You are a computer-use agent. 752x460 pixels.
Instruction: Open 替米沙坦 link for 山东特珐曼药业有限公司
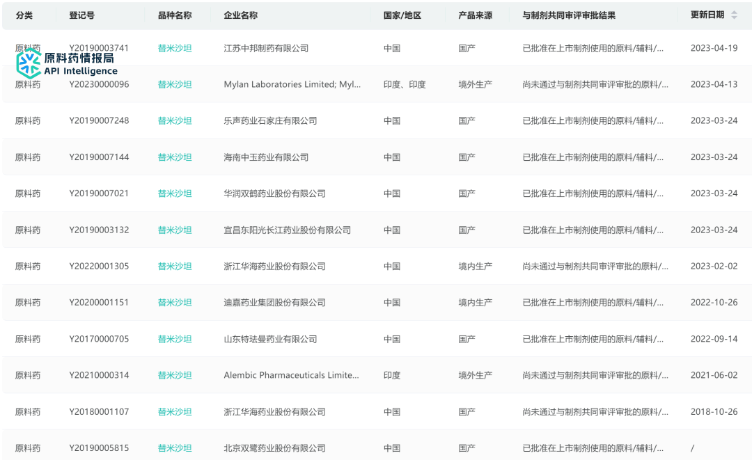pos(175,339)
